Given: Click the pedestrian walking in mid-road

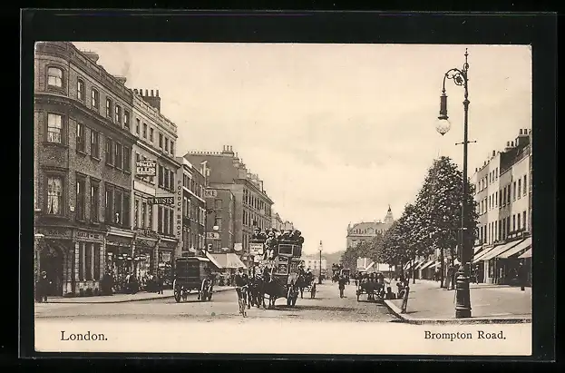Looking at the screenshot, I should tap(342, 285).
